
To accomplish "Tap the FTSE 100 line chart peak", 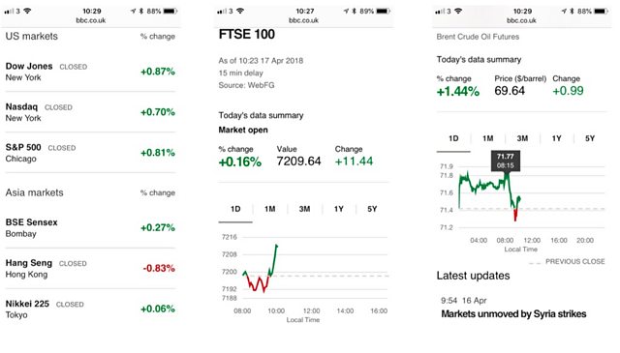I will [x=276, y=246].
